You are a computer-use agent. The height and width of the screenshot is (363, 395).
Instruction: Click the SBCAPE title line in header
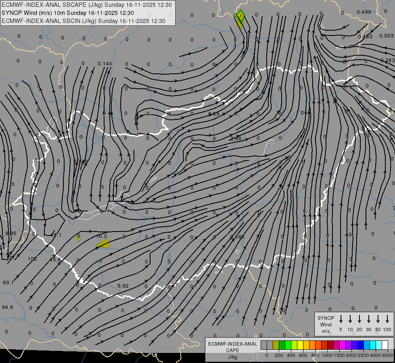tap(87, 5)
